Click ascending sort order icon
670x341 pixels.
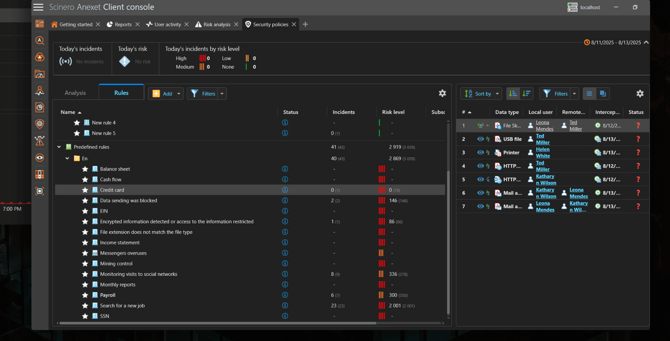point(513,94)
